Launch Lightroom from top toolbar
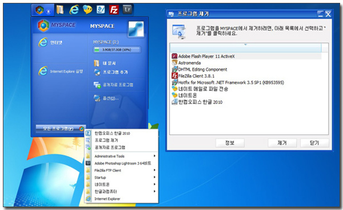Image resolution: width=343 pixels, height=210 pixels. tap(127, 9)
